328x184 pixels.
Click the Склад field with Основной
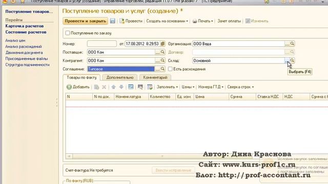click(x=238, y=60)
